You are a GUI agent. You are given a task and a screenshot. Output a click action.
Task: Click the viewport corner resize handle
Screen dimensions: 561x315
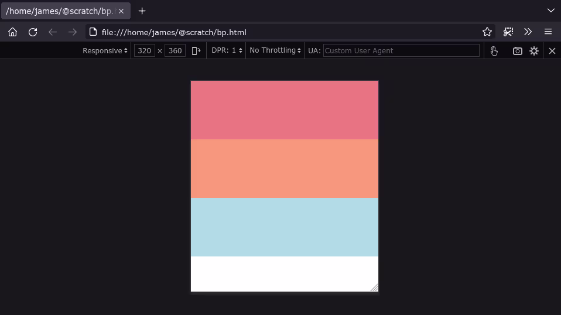point(374,287)
